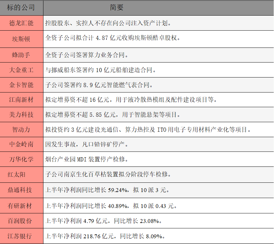Click summary about 投资3亿元光通信ITO项目
This screenshot has height=244, width=274.
pyautogui.click(x=158, y=129)
